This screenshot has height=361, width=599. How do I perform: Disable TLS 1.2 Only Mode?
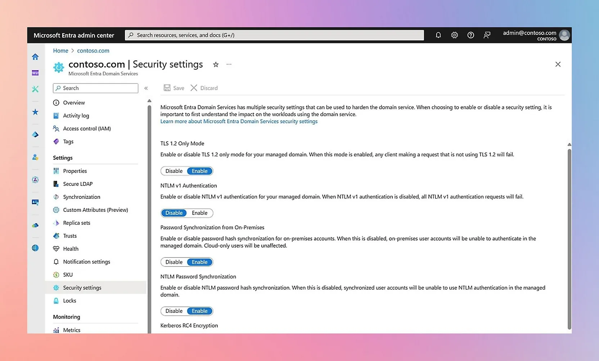click(x=174, y=171)
